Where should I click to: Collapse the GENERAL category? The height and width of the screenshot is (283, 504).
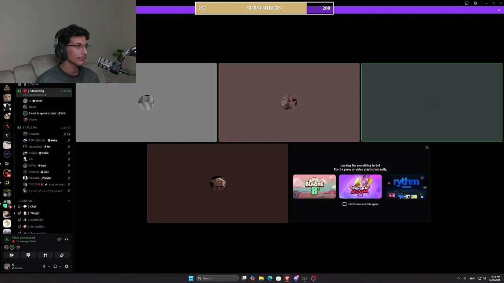[x=27, y=201]
